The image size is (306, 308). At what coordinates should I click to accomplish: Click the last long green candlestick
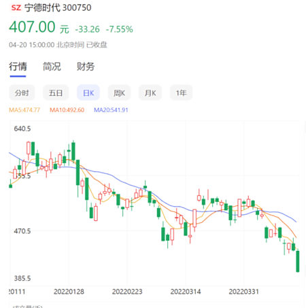coord(298,261)
